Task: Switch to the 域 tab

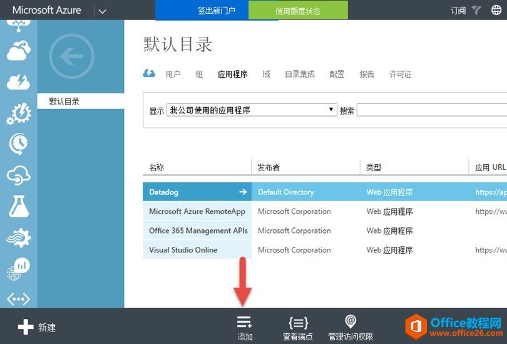Action: (x=266, y=74)
